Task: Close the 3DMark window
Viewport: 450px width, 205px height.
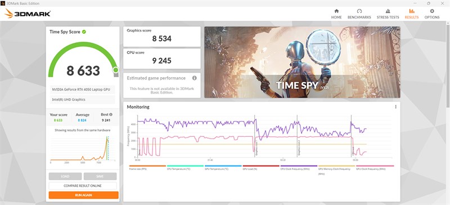Action: [442, 3]
